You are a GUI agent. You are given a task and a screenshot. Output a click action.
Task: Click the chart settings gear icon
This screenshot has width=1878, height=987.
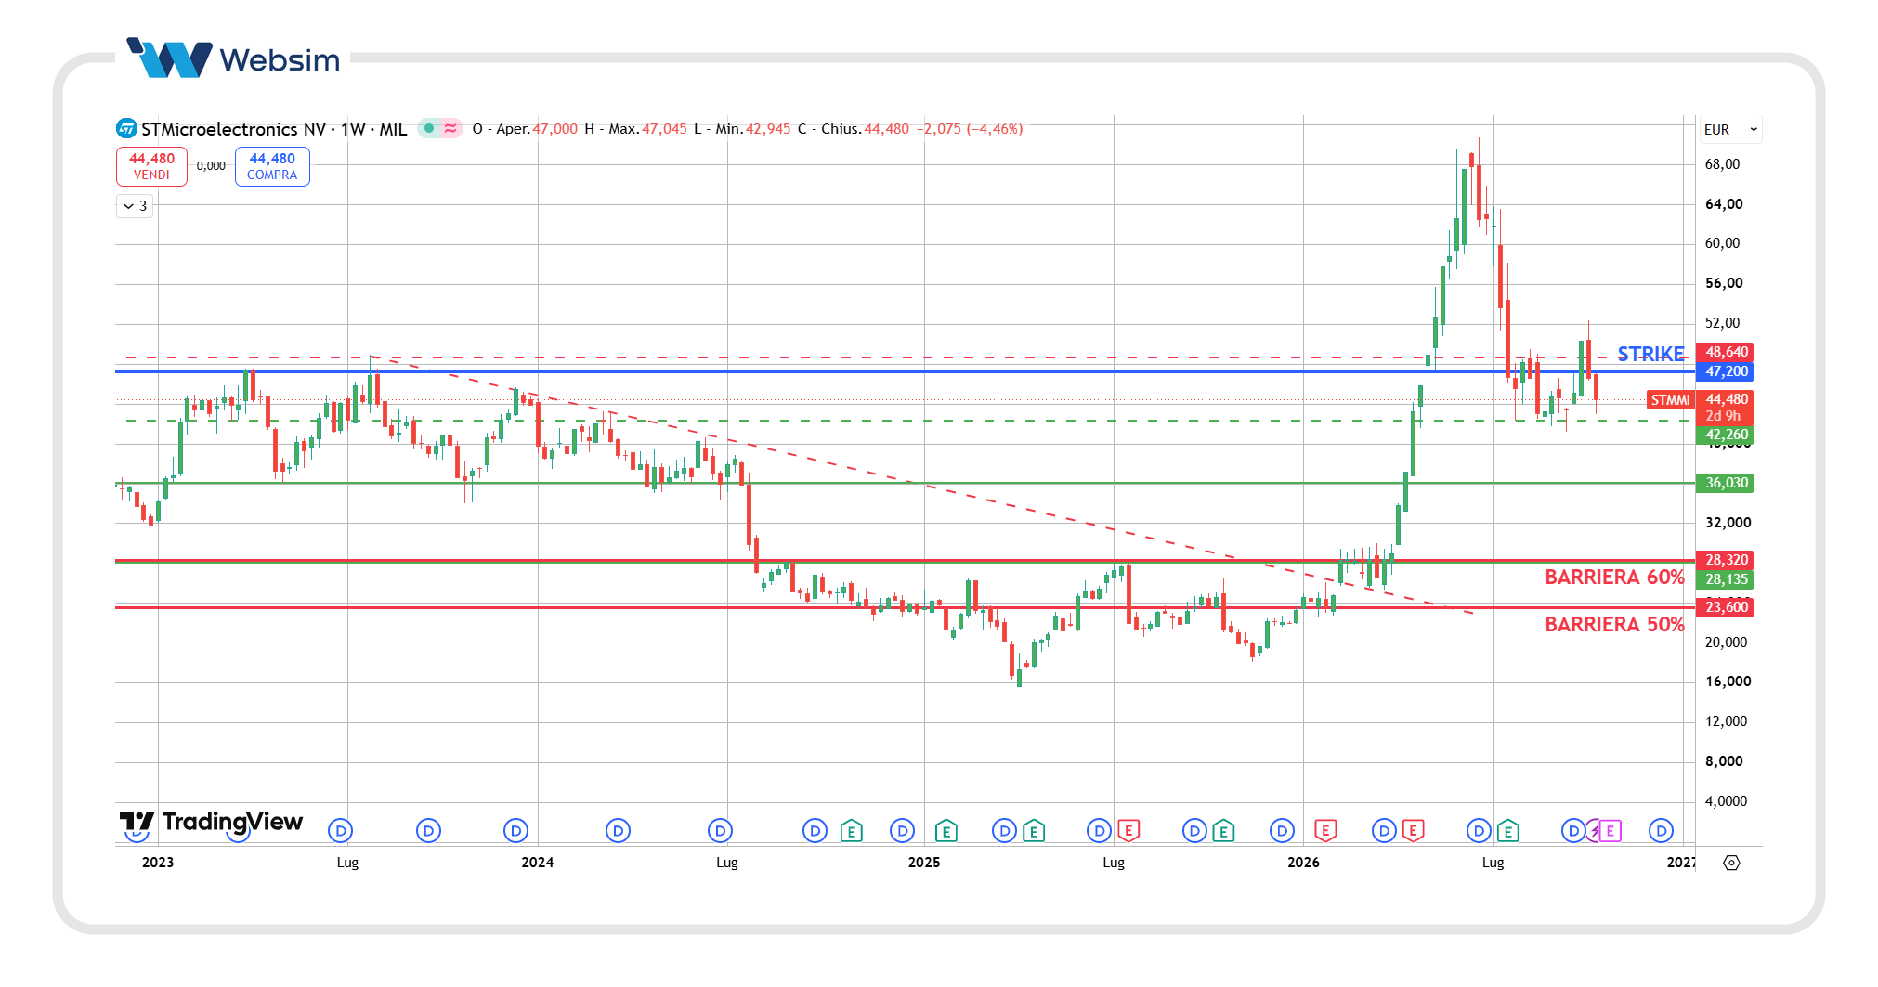pyautogui.click(x=1731, y=863)
